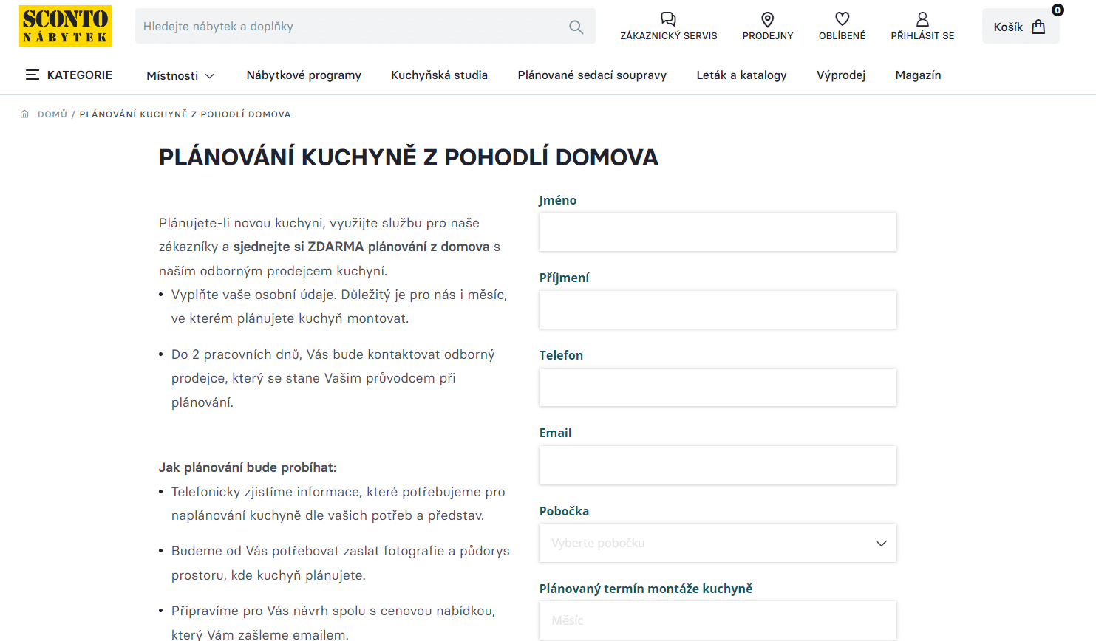Click Přihlásit se user icon
Screen dimensions: 1096x641
[x=922, y=19]
